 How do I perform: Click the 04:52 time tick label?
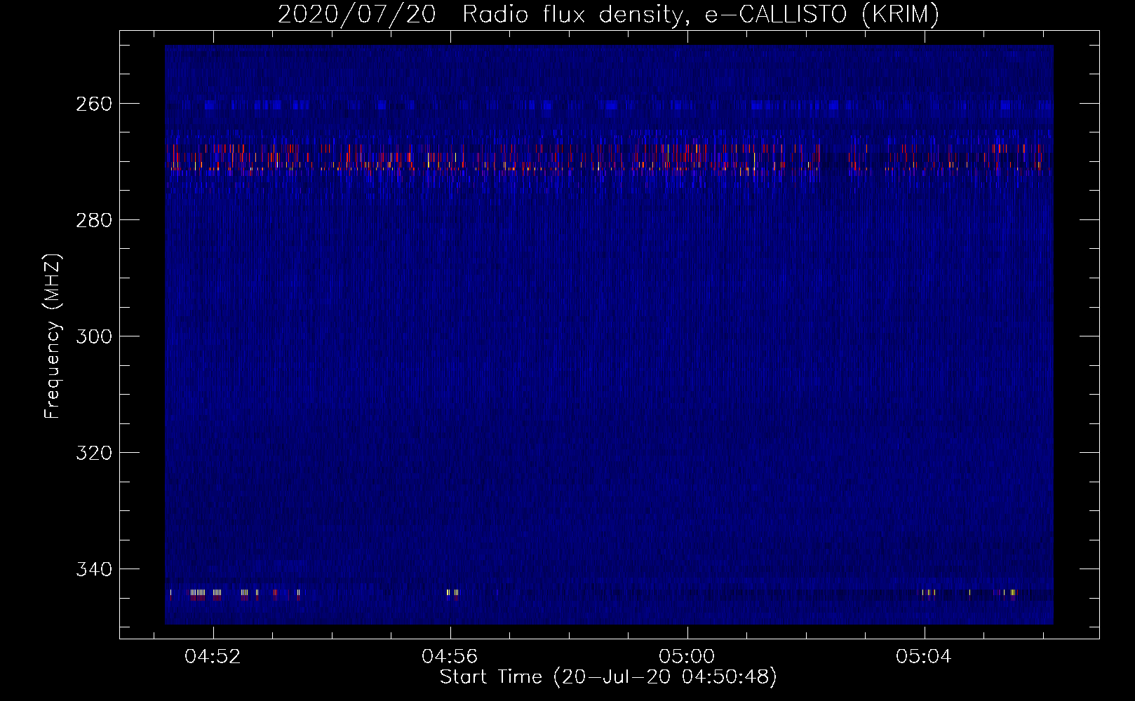[213, 656]
